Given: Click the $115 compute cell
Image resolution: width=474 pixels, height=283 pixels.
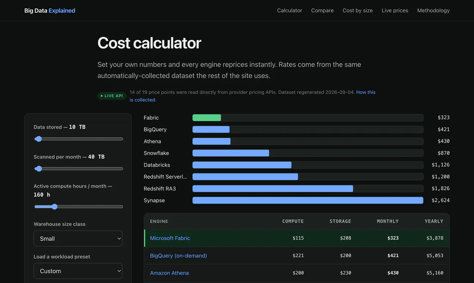Looking at the screenshot, I should point(298,238).
